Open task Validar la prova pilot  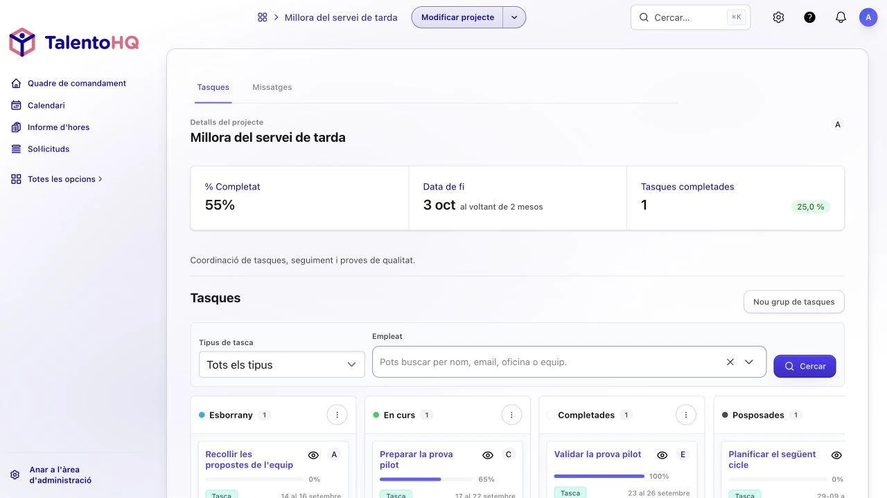tap(598, 454)
